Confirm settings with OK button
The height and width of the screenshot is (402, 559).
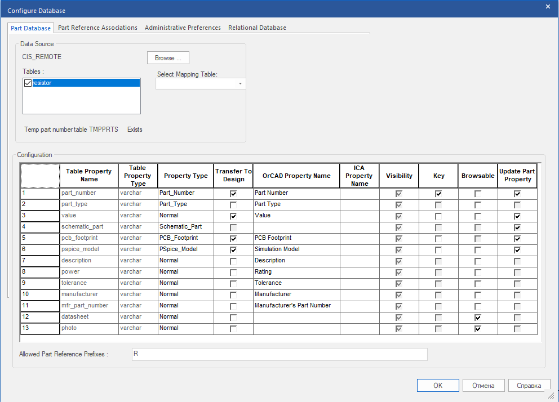[x=438, y=386]
